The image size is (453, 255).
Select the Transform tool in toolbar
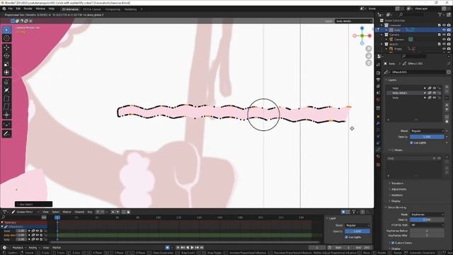pos(6,72)
